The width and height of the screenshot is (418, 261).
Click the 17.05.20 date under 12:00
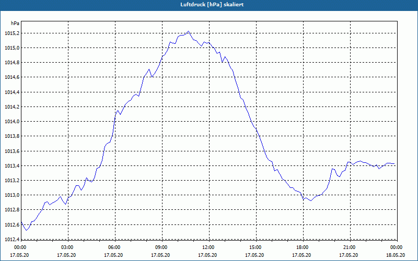(207, 255)
